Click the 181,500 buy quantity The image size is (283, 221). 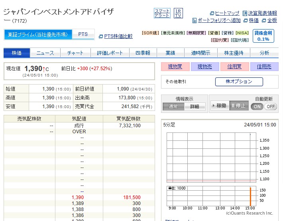click(x=132, y=197)
